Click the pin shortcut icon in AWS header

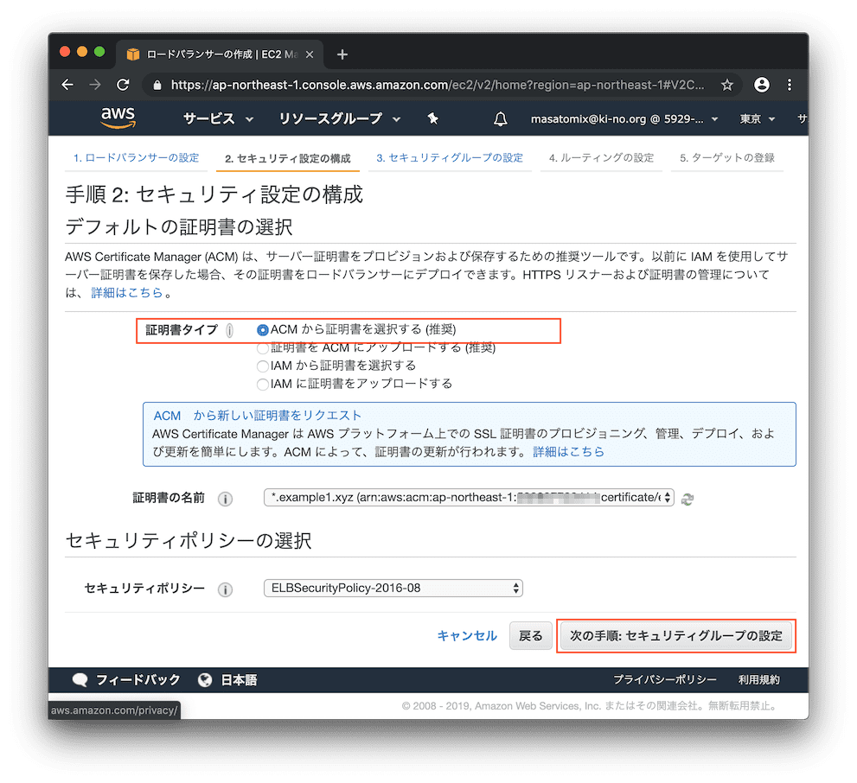coord(433,118)
